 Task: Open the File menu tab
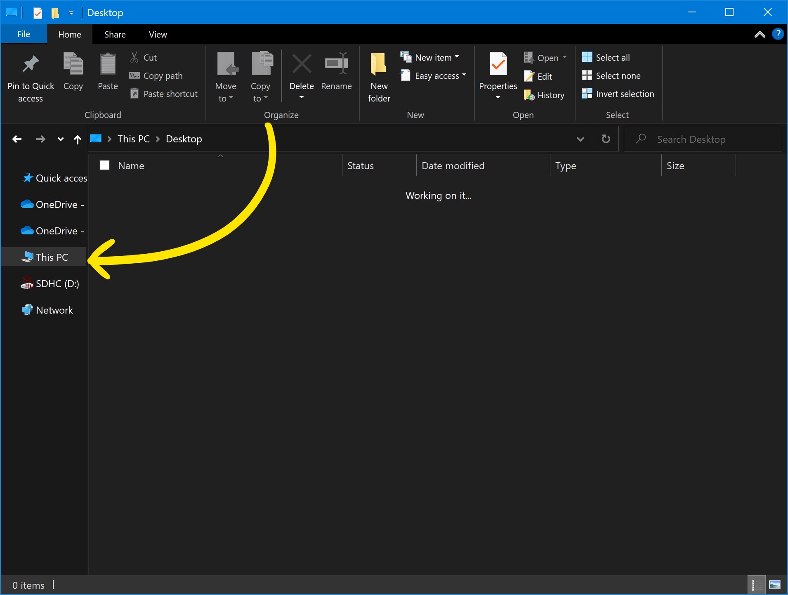point(24,34)
